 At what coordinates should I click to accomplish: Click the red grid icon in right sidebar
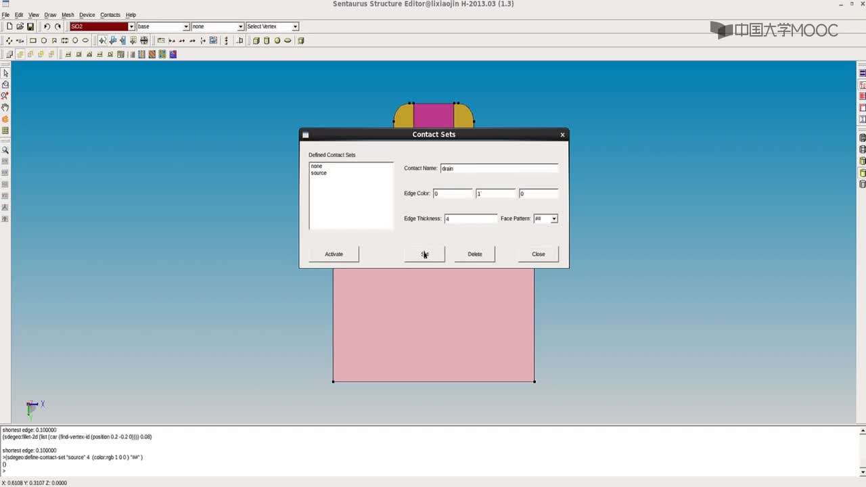863,96
